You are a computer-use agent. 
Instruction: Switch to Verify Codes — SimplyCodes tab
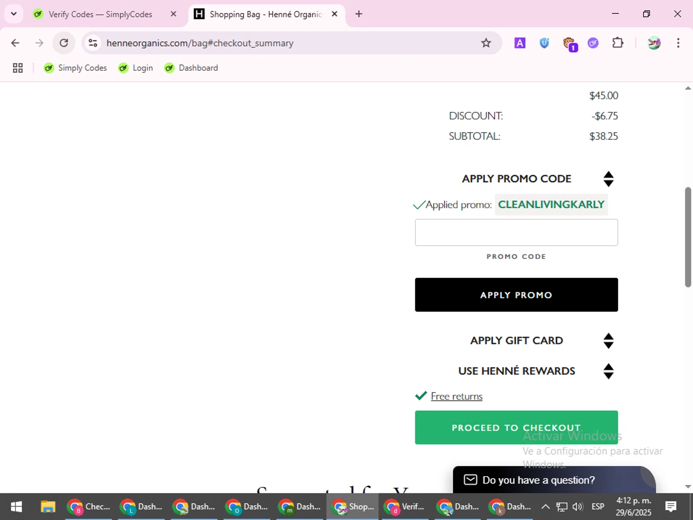100,14
